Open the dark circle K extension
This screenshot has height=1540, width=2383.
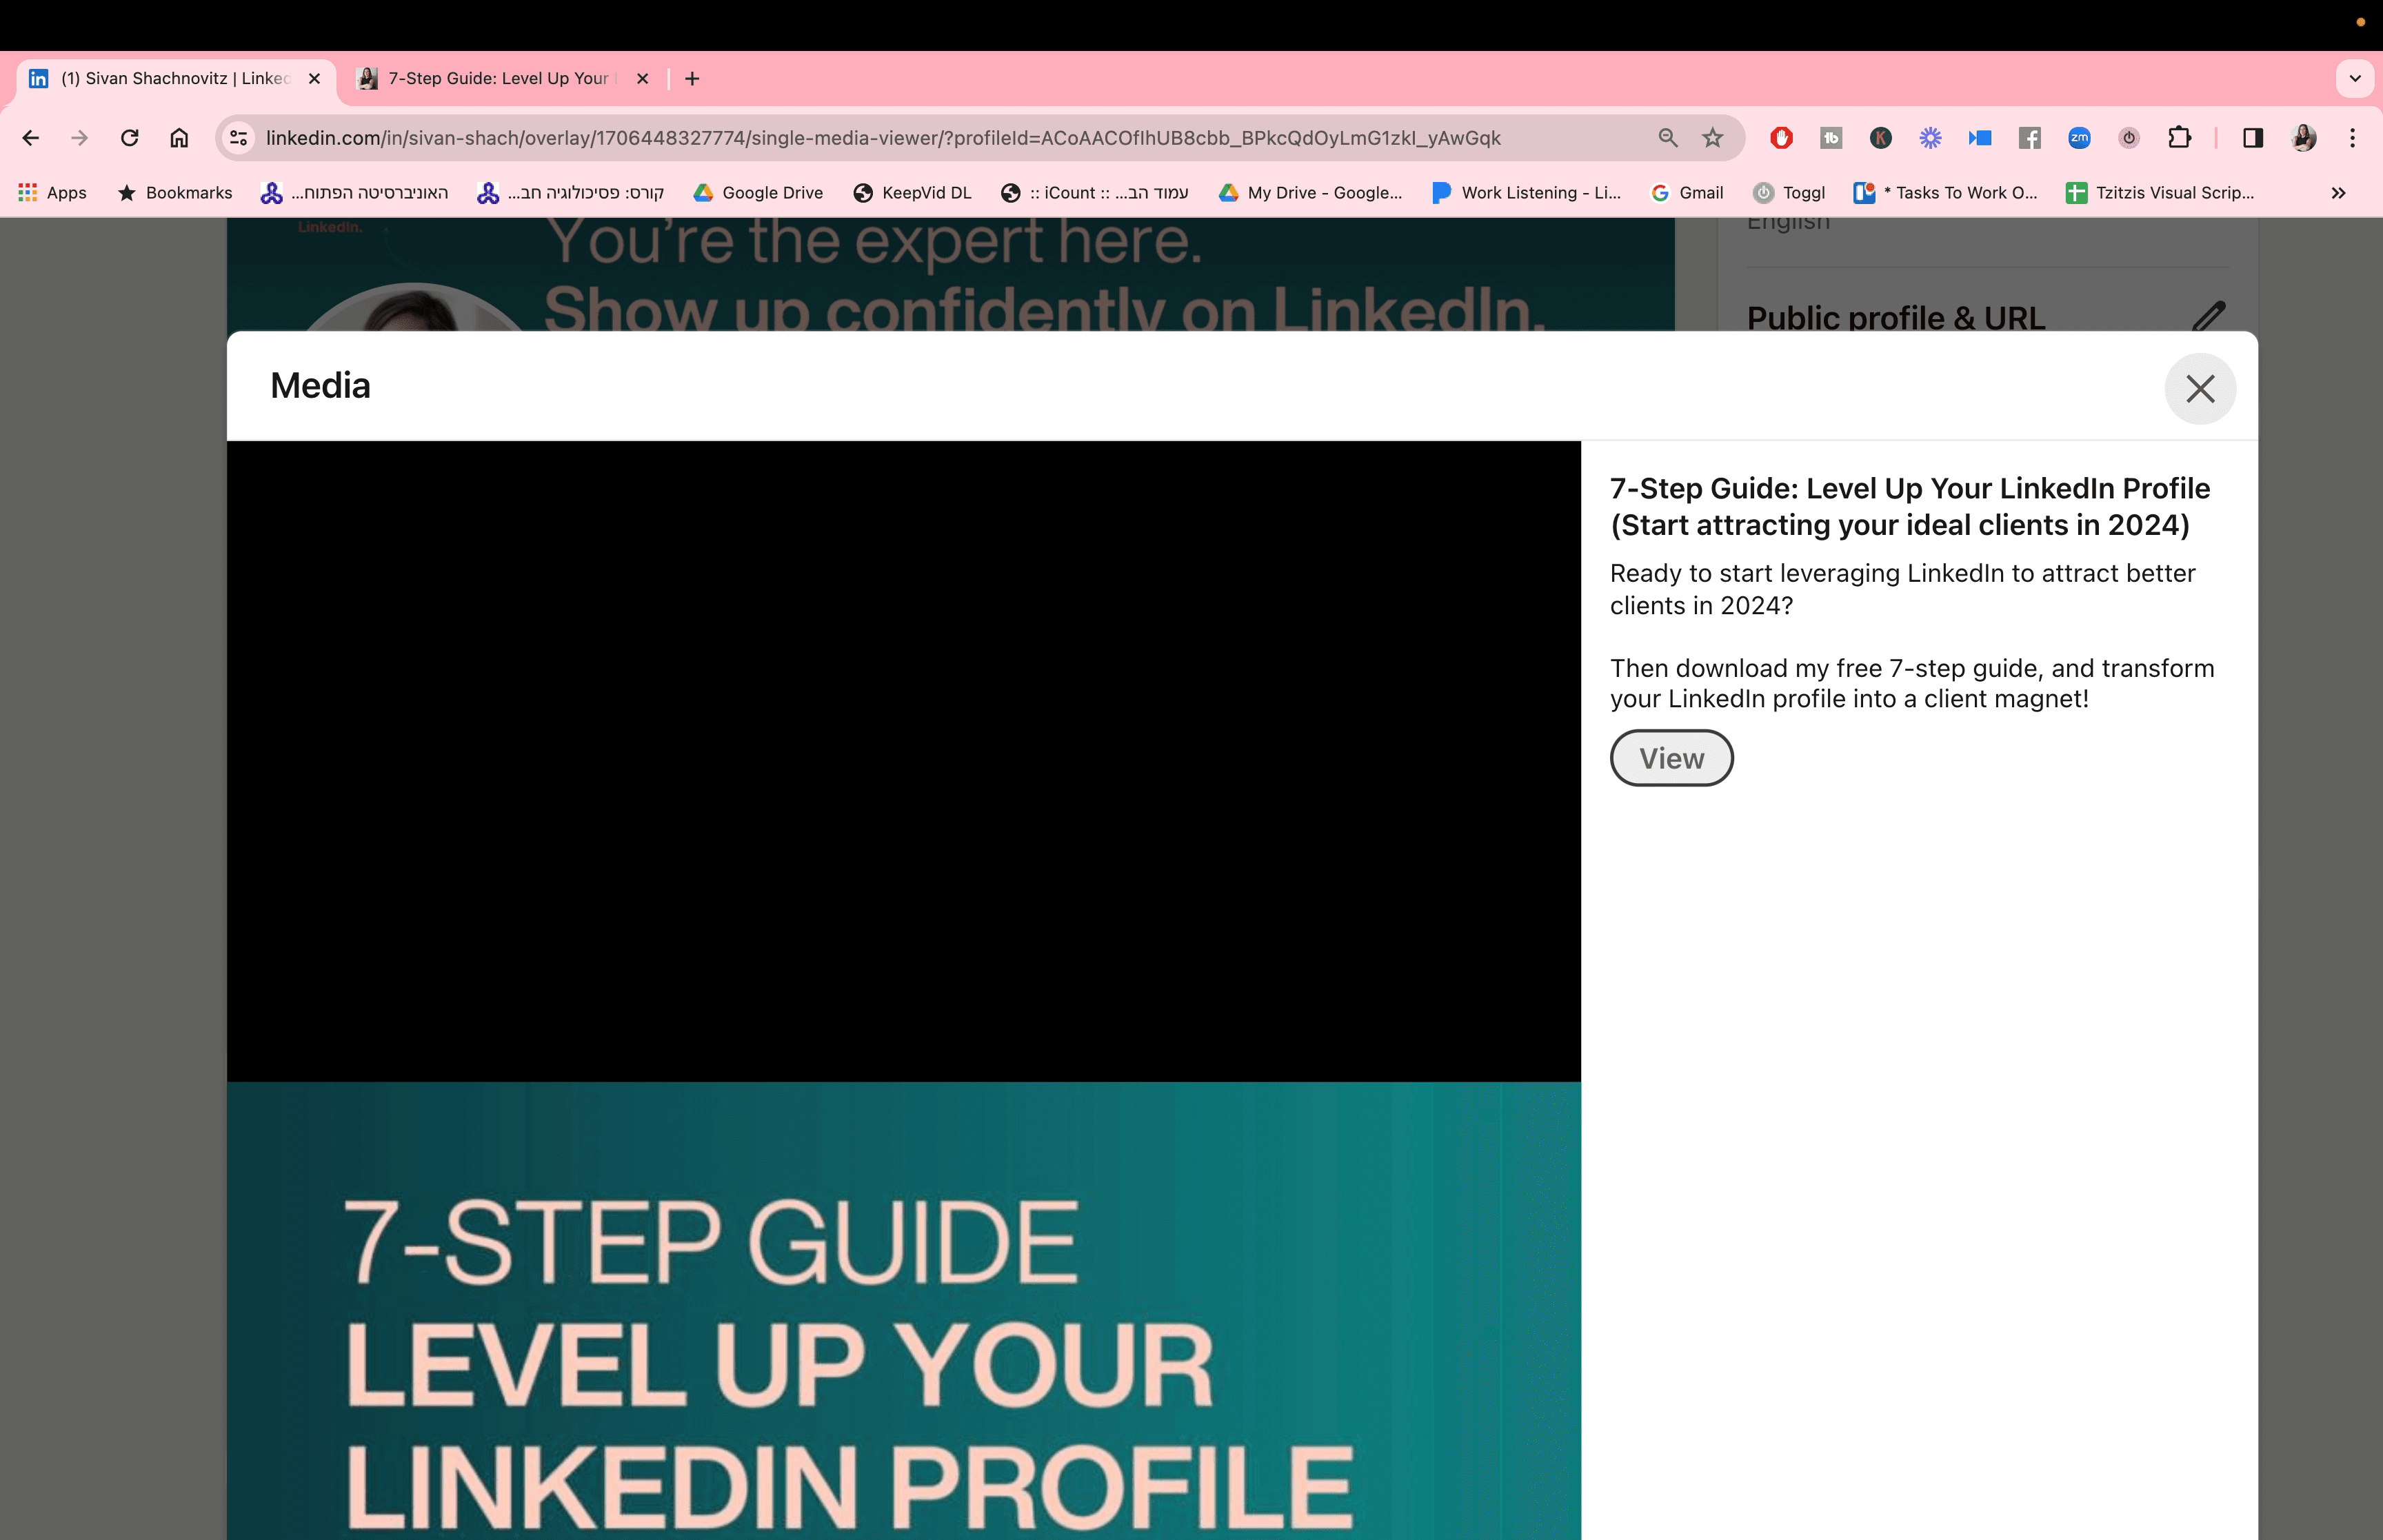pyautogui.click(x=1881, y=138)
